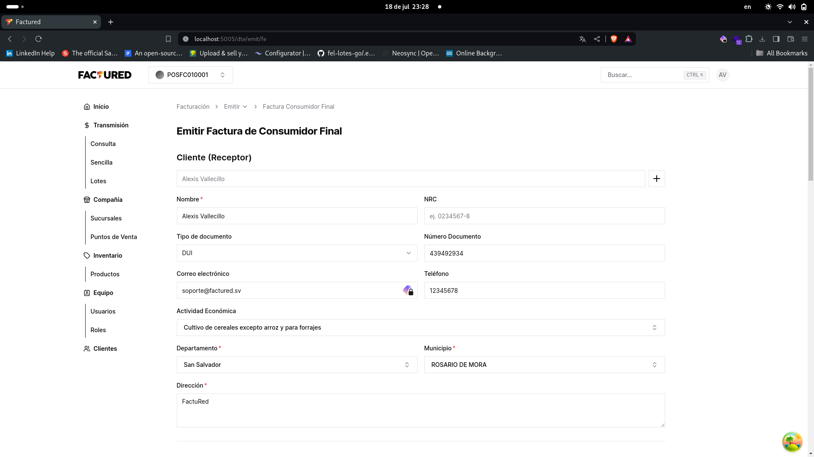Go to Puntos de Venta in sidebar
The width and height of the screenshot is (814, 457).
[x=114, y=237]
